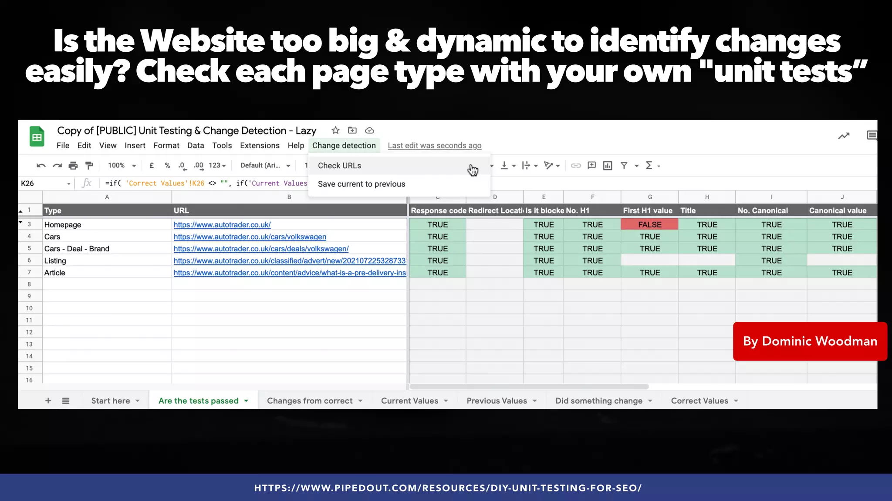
Task: Click Last edit was seconds ago
Action: (x=435, y=146)
